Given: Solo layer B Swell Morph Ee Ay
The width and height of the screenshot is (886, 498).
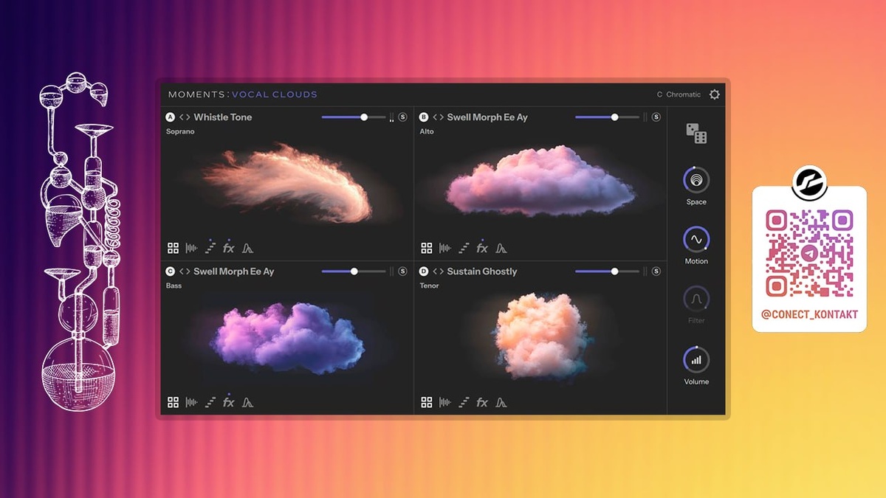Looking at the screenshot, I should tap(656, 117).
